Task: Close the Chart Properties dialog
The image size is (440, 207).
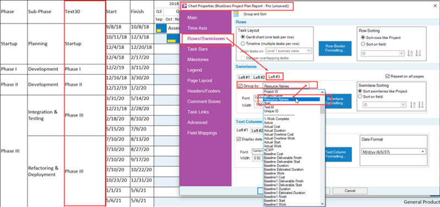Action: click(435, 6)
